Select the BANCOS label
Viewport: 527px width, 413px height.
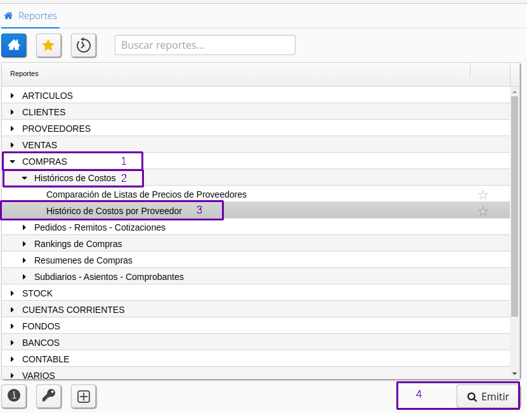(41, 343)
